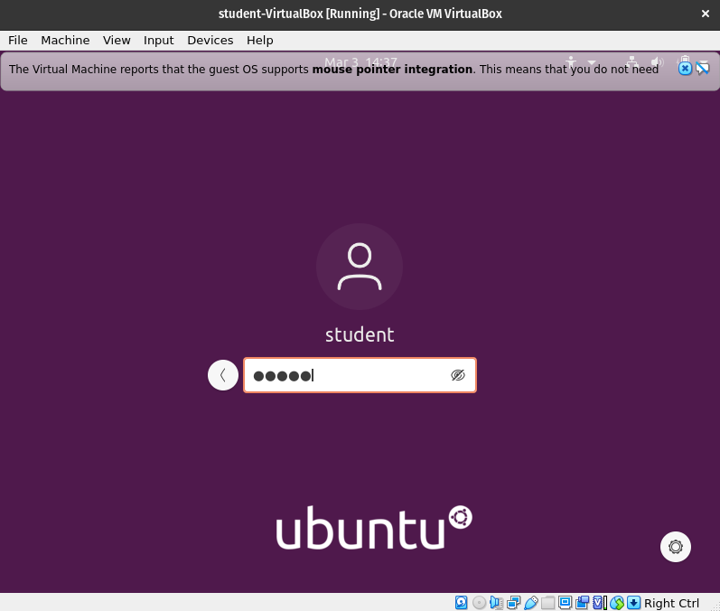The width and height of the screenshot is (720, 611).
Task: Open the View menu
Action: coord(117,40)
